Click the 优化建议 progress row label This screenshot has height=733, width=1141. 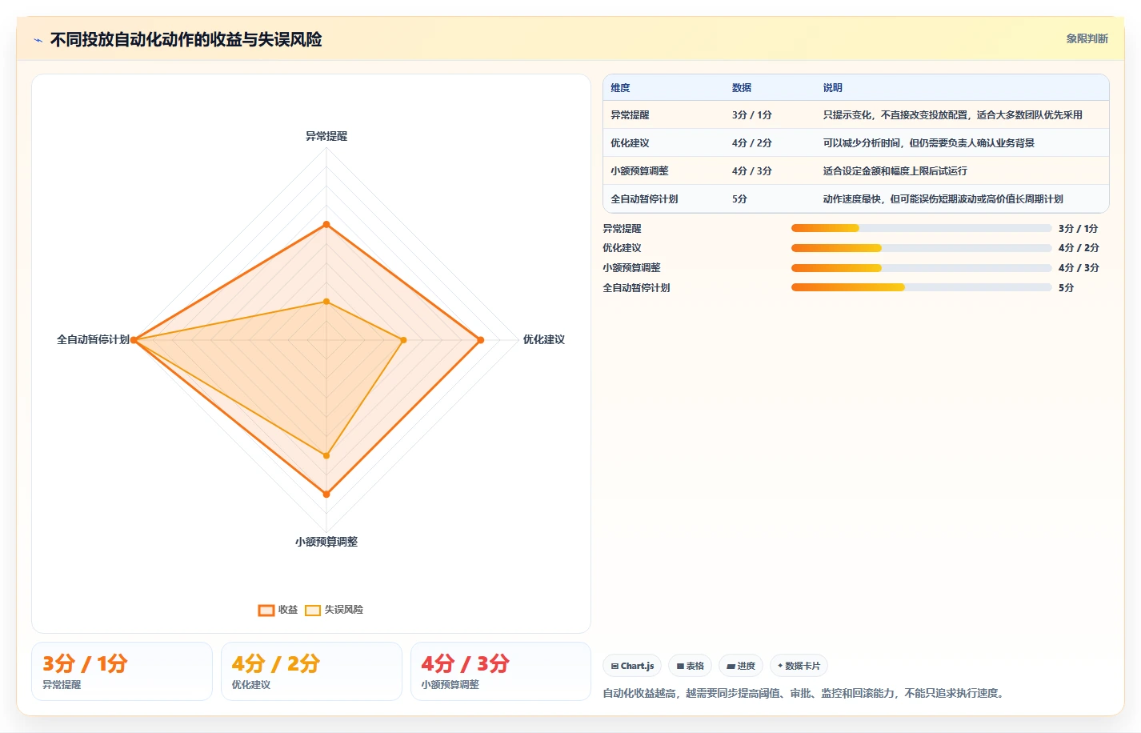pos(622,248)
